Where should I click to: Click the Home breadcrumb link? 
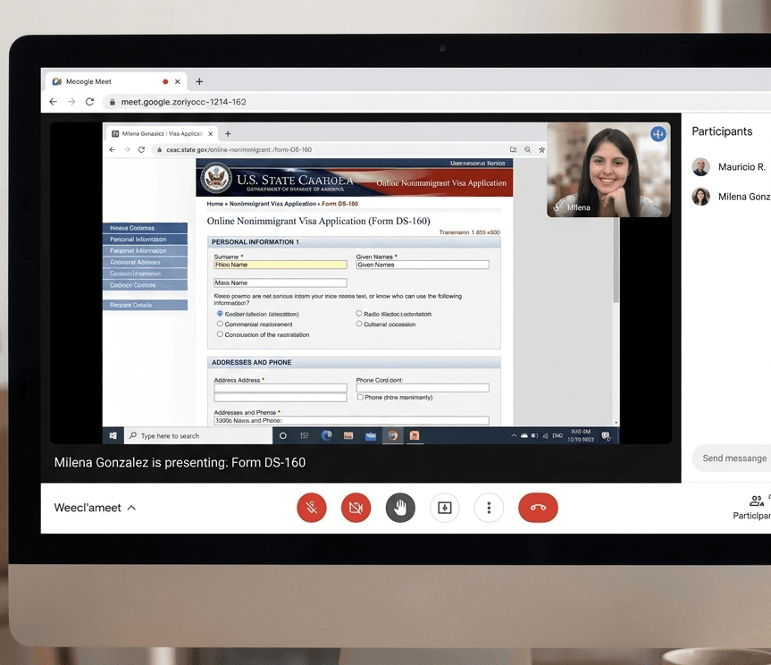tap(214, 204)
